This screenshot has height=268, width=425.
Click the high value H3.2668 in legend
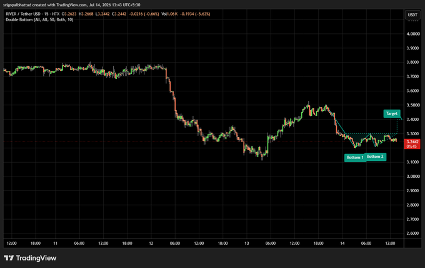86,14
